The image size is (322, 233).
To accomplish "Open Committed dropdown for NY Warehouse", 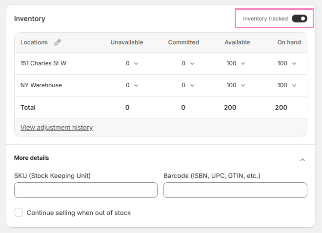I will (x=188, y=85).
